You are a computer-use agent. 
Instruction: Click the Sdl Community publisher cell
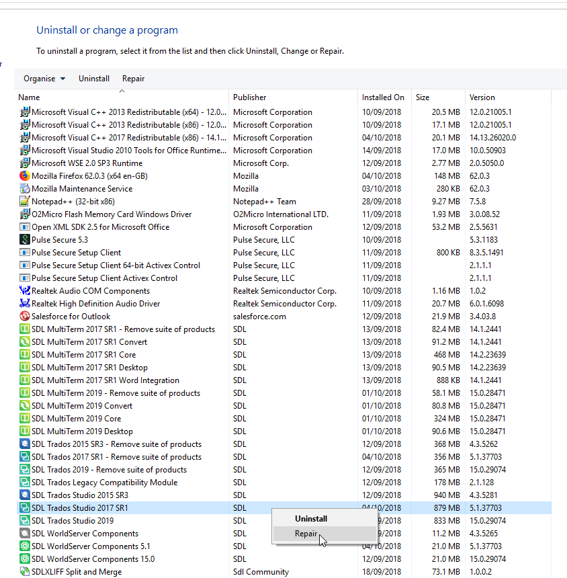261,572
